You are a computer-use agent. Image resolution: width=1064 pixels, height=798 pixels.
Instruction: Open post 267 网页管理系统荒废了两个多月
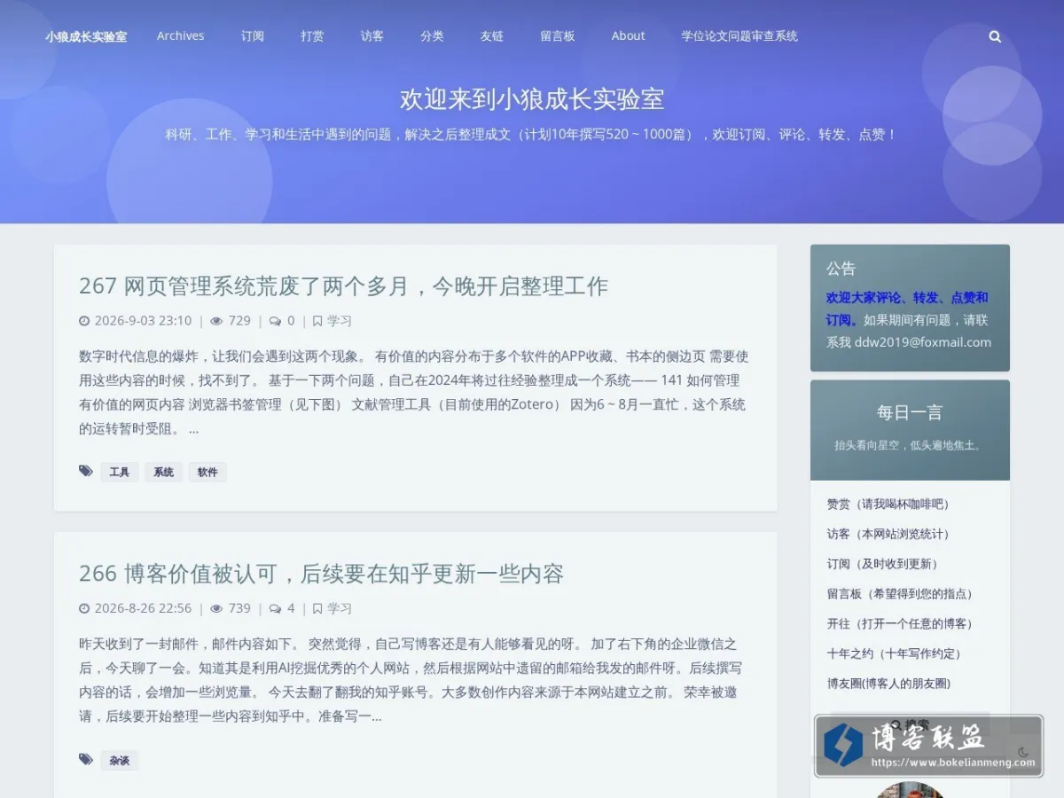pyautogui.click(x=343, y=286)
